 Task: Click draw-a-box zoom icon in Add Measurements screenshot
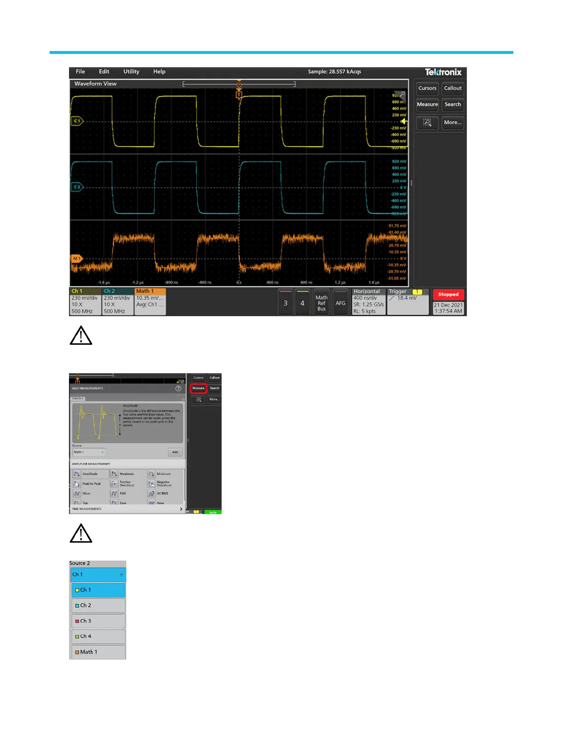point(198,399)
